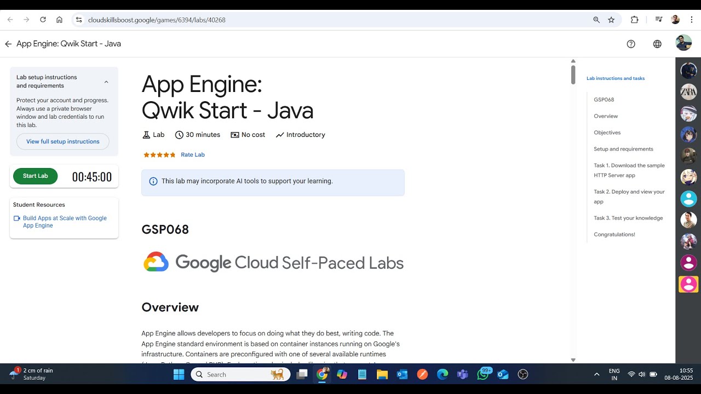Reload the current page
Image resolution: width=701 pixels, height=394 pixels.
[x=43, y=20]
